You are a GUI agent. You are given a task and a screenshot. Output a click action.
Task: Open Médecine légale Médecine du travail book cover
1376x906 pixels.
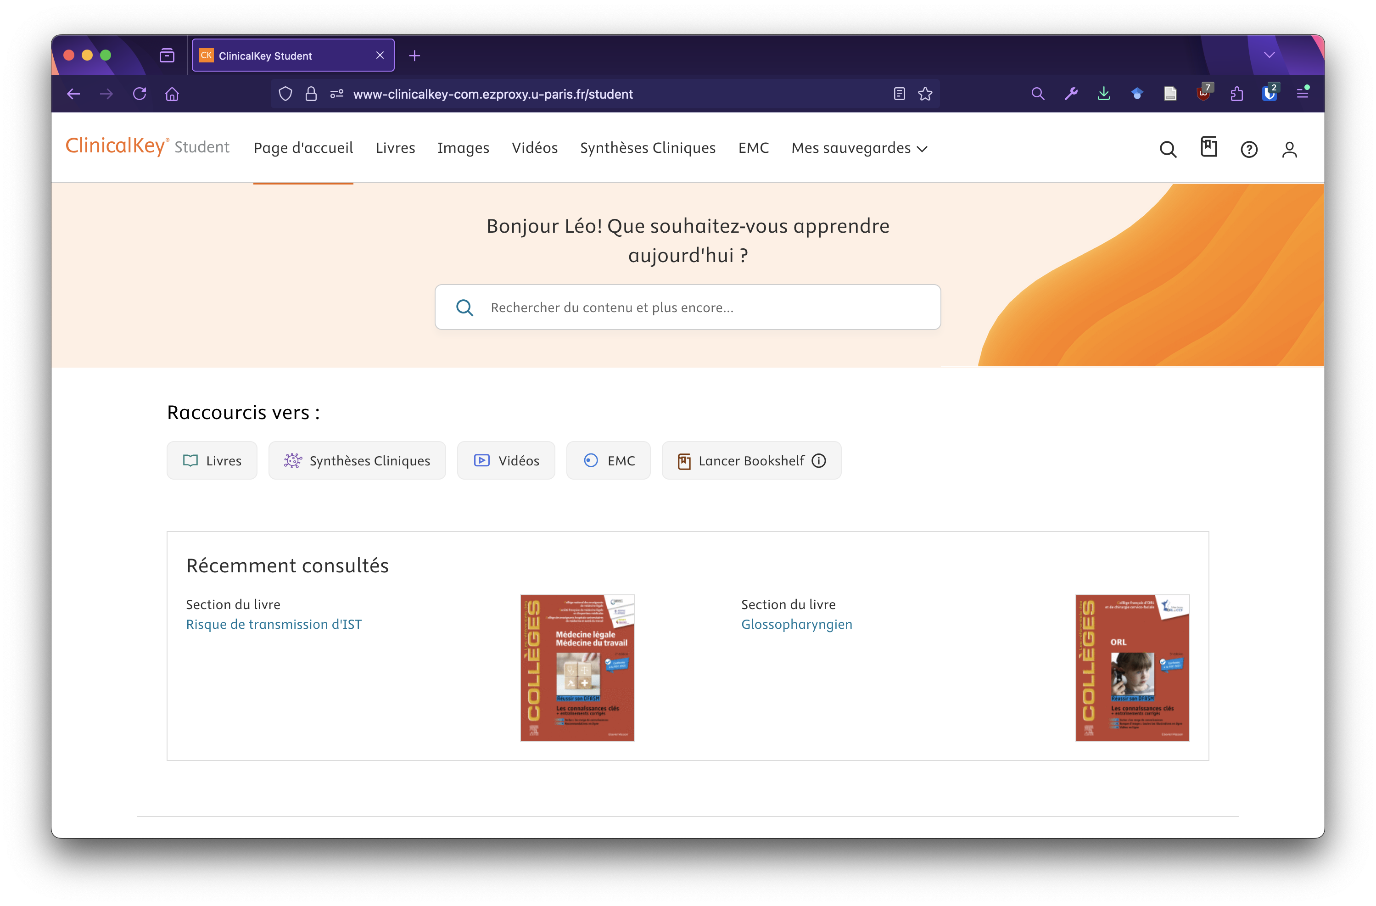[x=577, y=667]
